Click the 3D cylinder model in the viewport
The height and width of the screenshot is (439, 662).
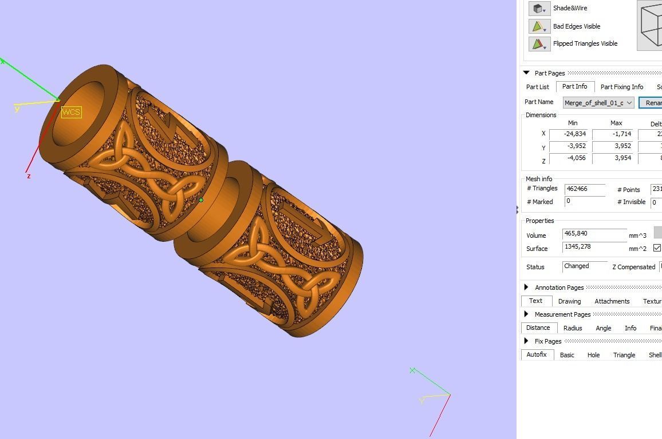click(200, 200)
